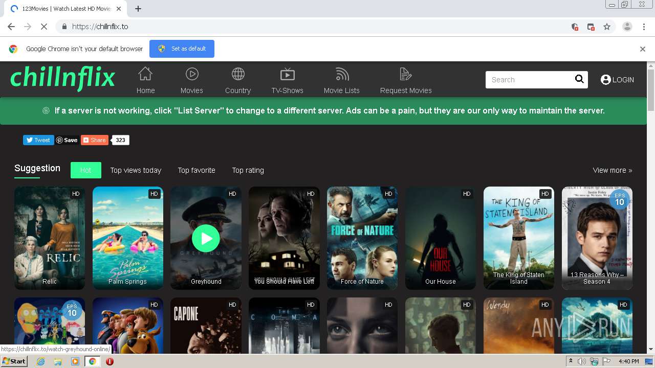Open the Movie Lists feed icon
Screen dimensions: 655x368
coord(342,74)
